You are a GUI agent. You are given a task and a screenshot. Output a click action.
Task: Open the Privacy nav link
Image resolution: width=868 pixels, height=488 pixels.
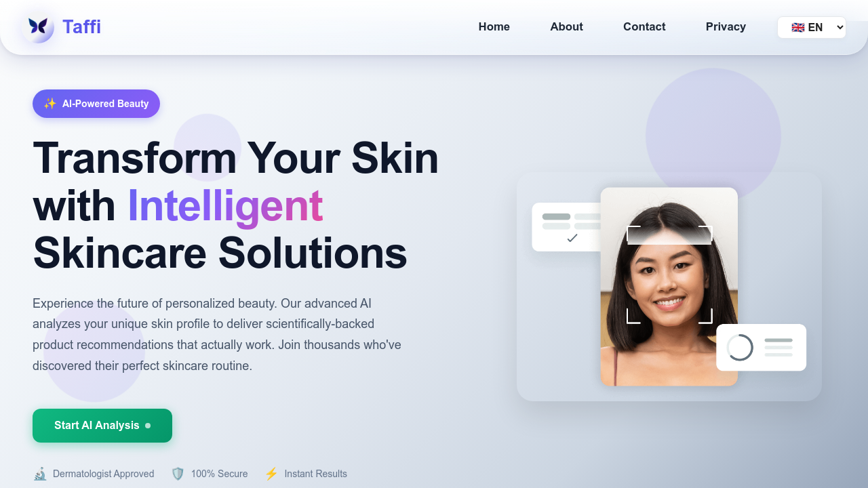726,27
